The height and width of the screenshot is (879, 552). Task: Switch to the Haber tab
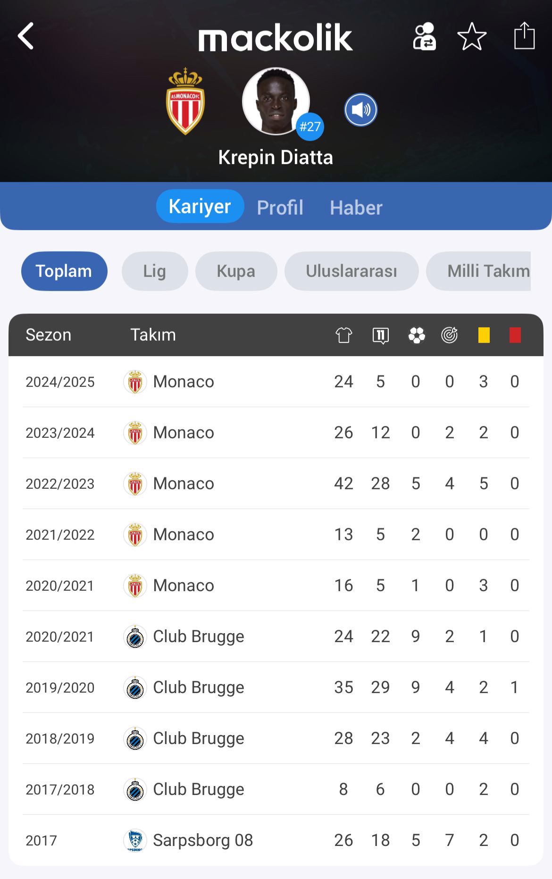click(356, 208)
